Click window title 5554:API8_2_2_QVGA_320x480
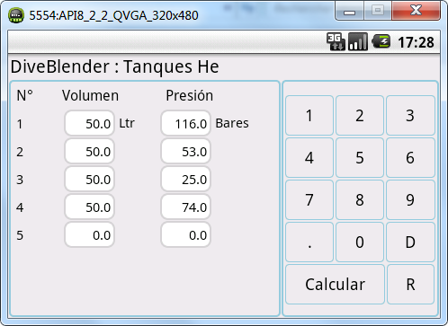 tap(113, 15)
